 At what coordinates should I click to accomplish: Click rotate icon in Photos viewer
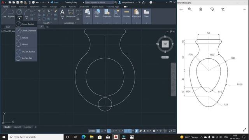[x=212, y=9]
